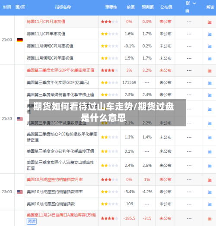Click previous value -5.4%

[x=129, y=192]
